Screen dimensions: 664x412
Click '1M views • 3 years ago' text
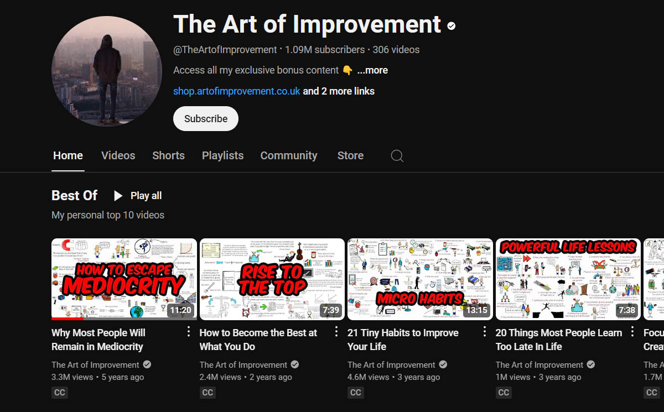(538, 377)
